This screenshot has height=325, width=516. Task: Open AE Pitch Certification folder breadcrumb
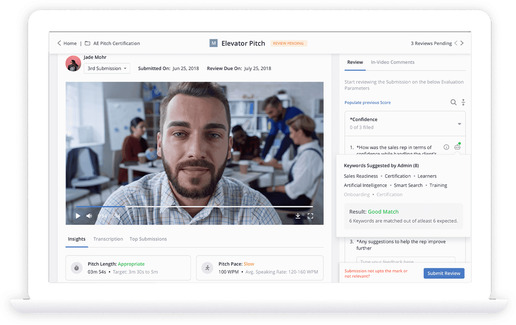tap(116, 43)
